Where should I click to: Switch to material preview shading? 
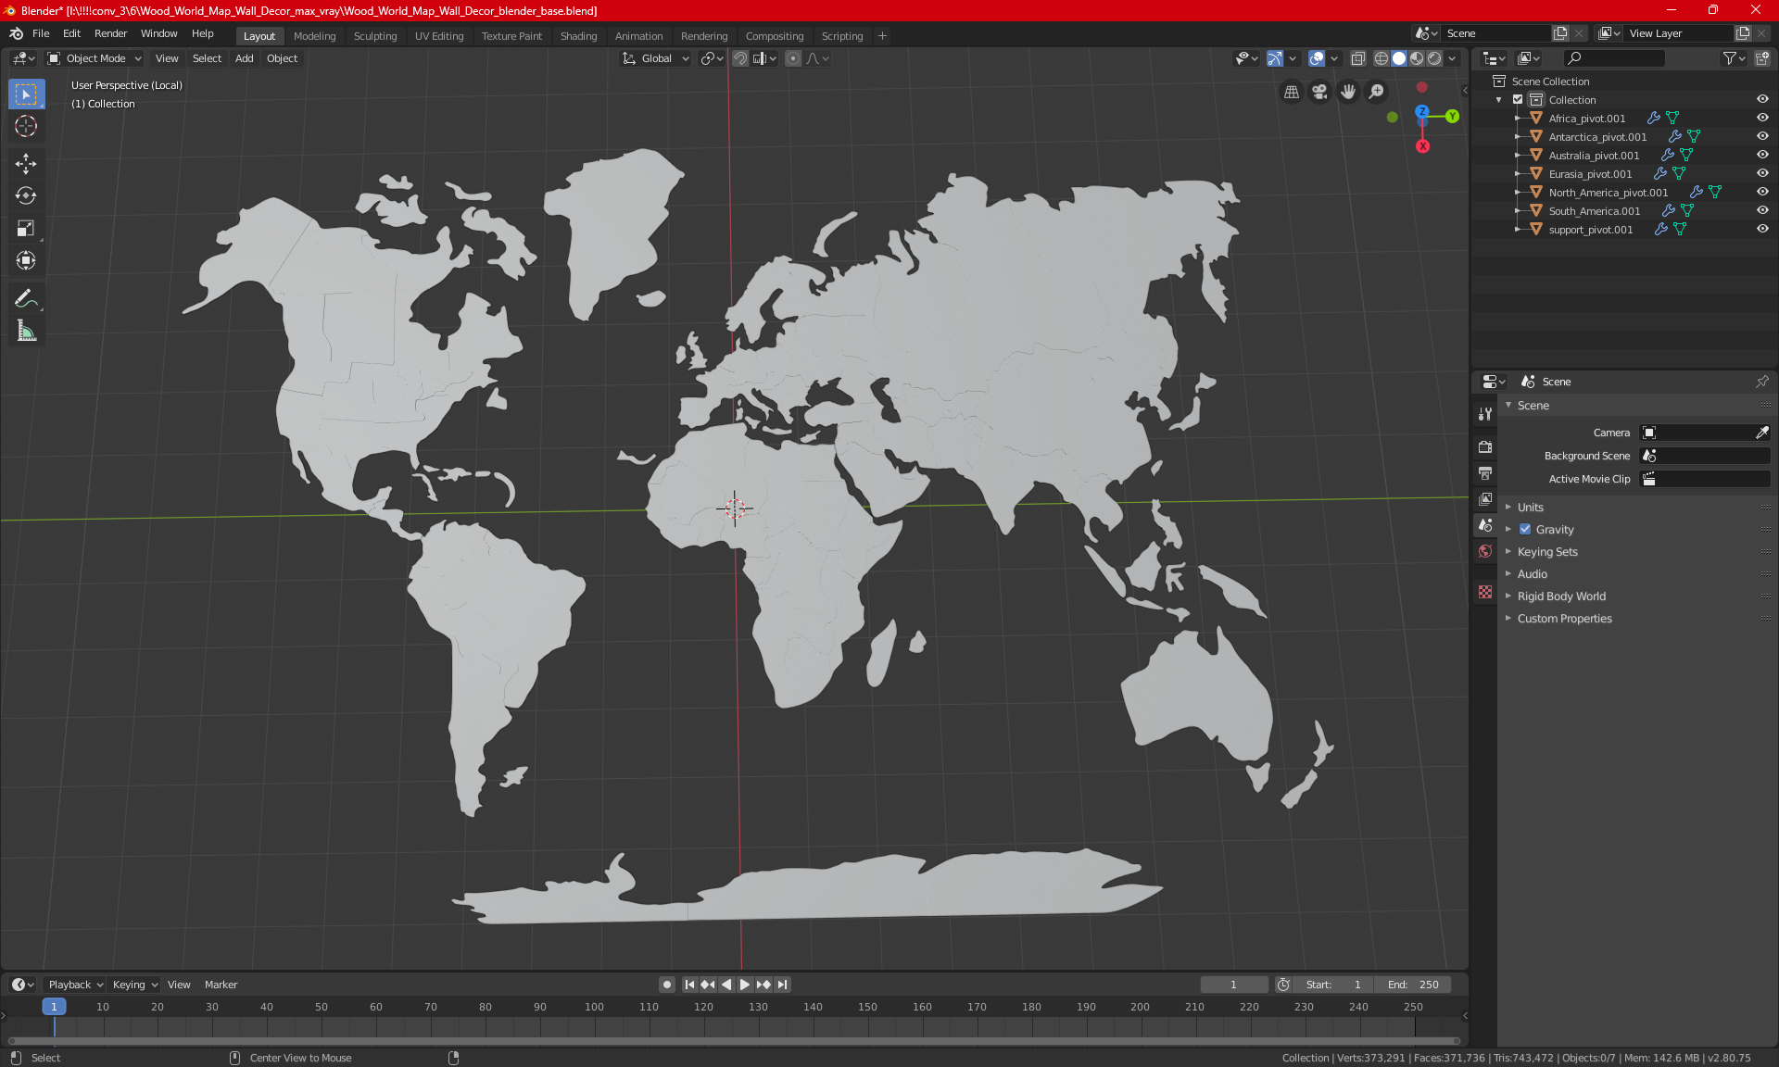[x=1417, y=58]
